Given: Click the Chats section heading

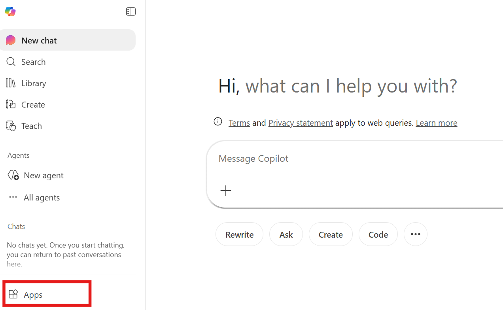Looking at the screenshot, I should pos(16,226).
